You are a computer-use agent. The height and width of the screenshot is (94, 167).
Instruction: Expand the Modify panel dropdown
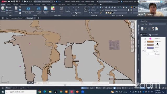[x=94, y=15]
